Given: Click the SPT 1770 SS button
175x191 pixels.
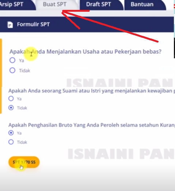Looking at the screenshot, I should pyautogui.click(x=24, y=162).
